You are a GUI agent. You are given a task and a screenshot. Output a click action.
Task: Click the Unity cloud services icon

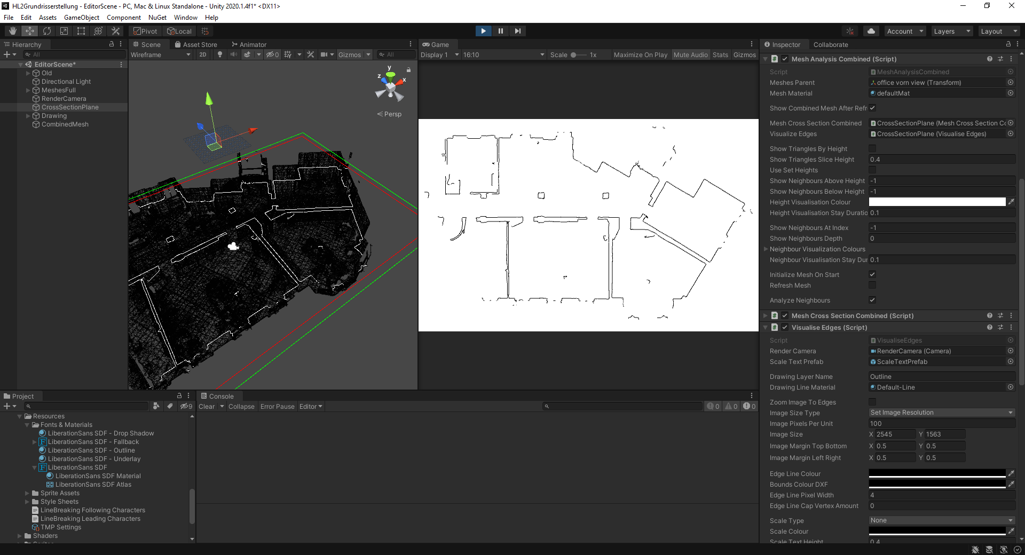point(871,31)
